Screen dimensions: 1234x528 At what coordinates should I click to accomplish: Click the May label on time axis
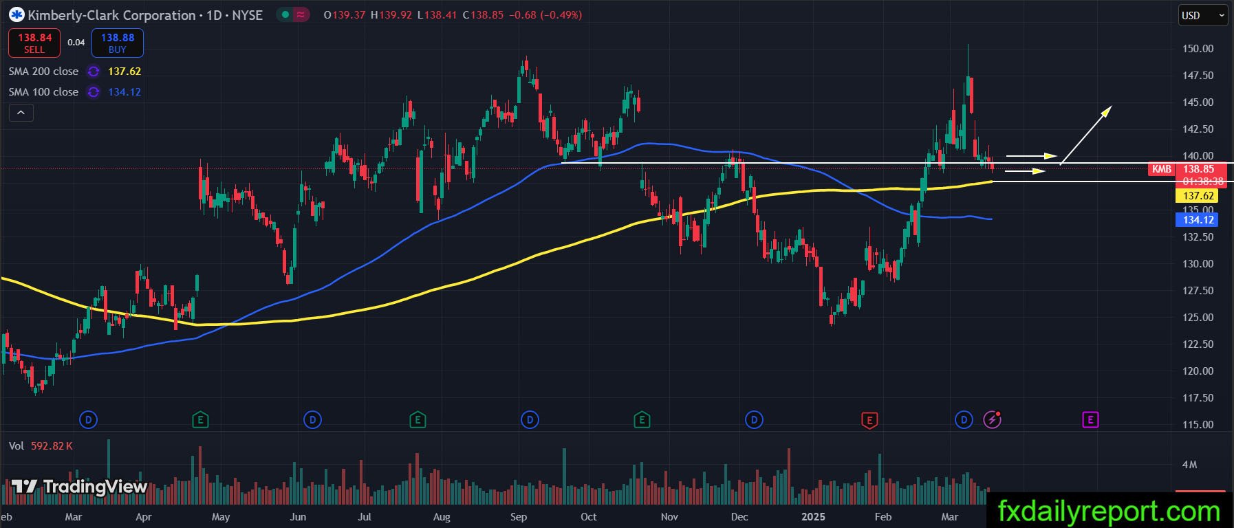[x=221, y=517]
